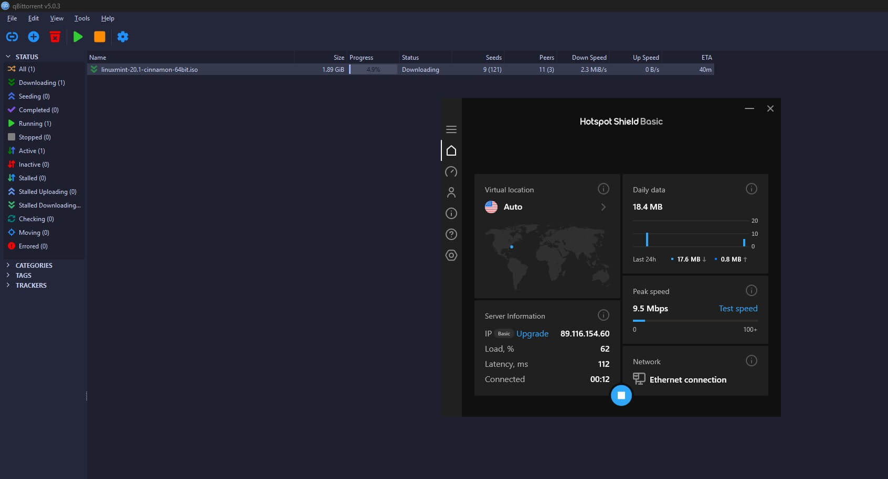Image resolution: width=888 pixels, height=479 pixels.
Task: Click Upgrade next to the IP address
Action: pos(532,333)
